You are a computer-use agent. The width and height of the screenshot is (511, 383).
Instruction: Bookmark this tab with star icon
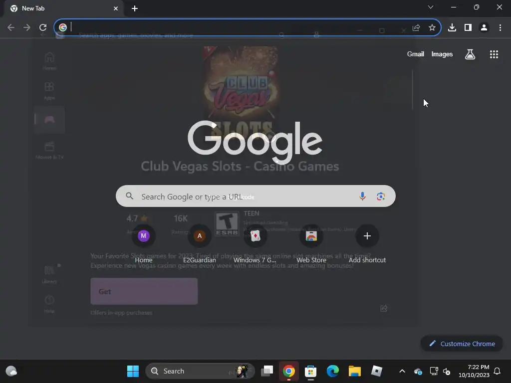[x=432, y=28]
